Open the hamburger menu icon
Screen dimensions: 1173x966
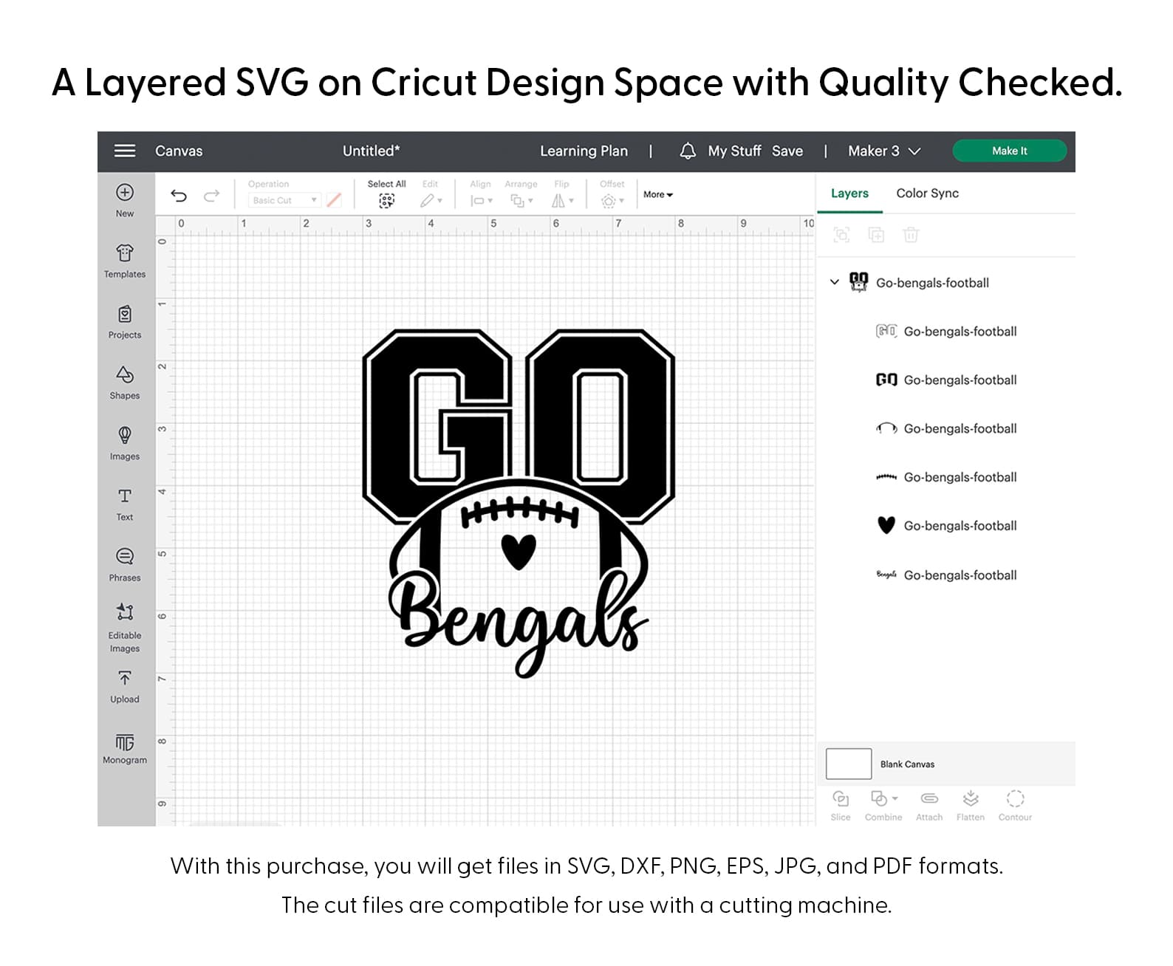coord(124,151)
